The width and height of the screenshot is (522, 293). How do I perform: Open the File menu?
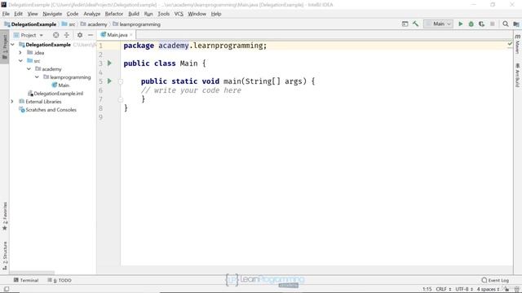click(6, 14)
